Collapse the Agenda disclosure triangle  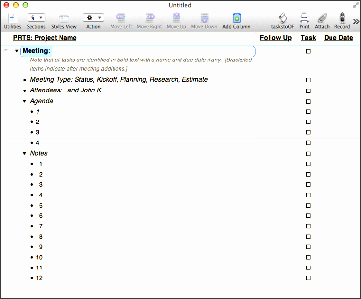pyautogui.click(x=24, y=101)
